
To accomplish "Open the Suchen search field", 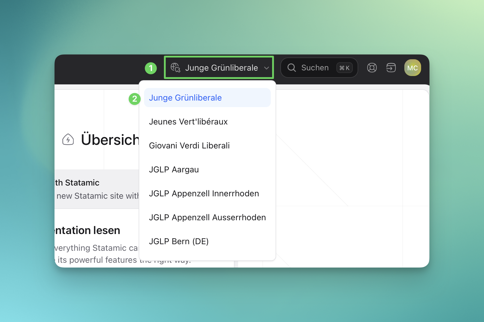I will (x=319, y=68).
